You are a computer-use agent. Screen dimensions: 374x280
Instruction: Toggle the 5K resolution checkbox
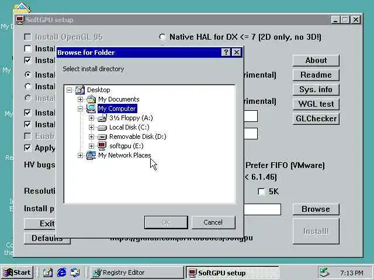coord(261,192)
